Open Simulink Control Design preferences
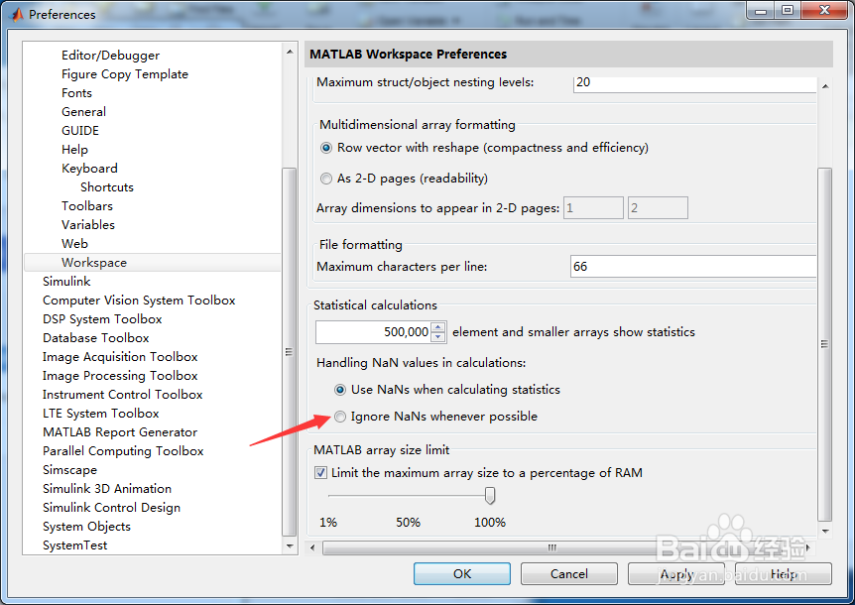This screenshot has width=855, height=605. [112, 508]
